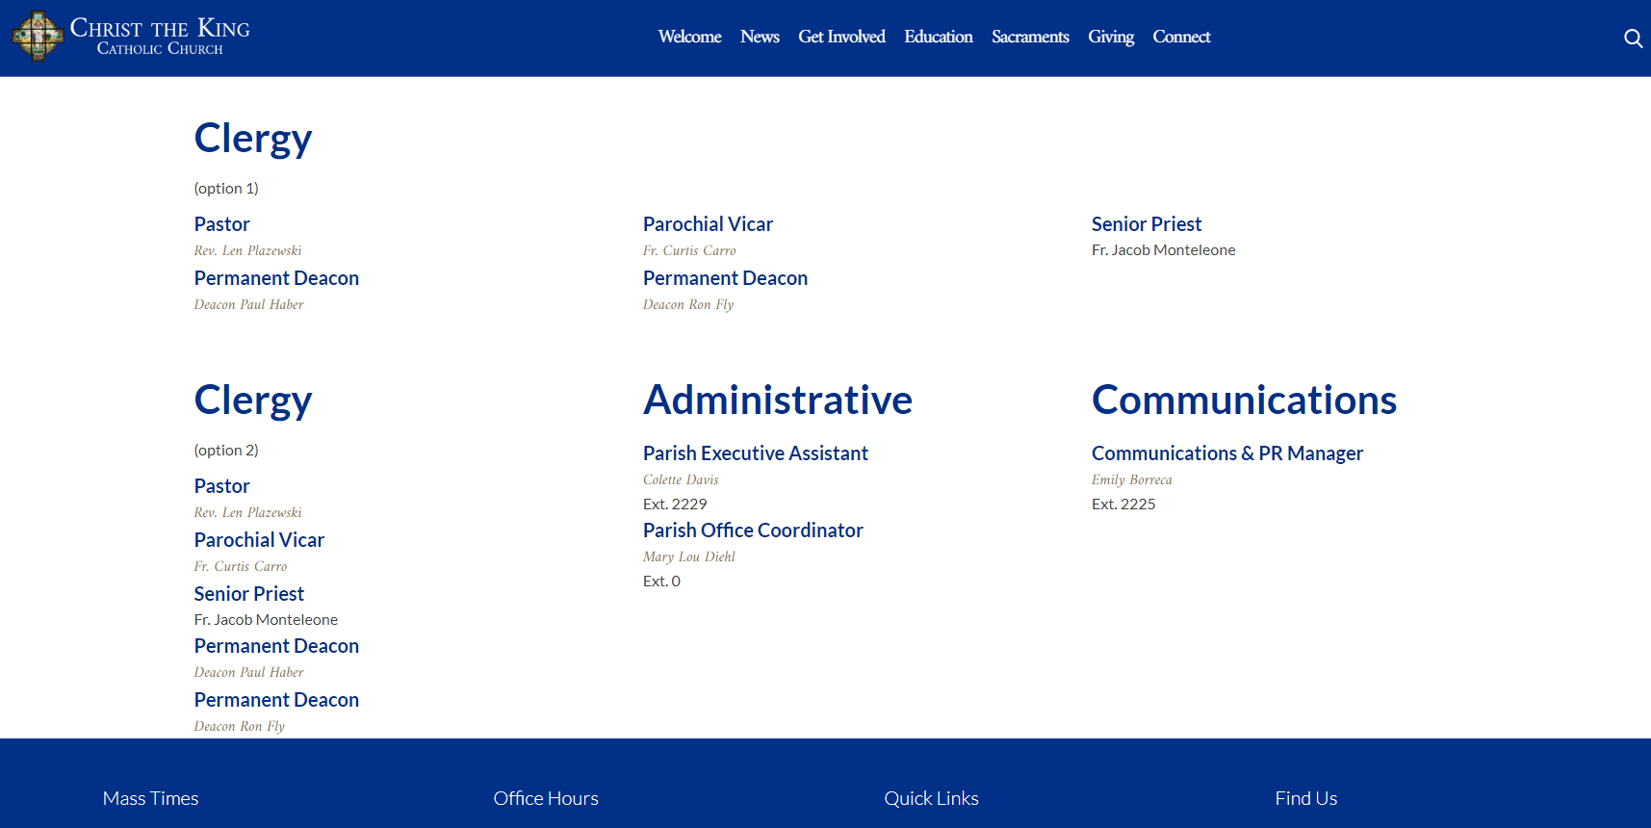The image size is (1651, 828).
Task: Click Colette Davis name link
Action: 681,479
